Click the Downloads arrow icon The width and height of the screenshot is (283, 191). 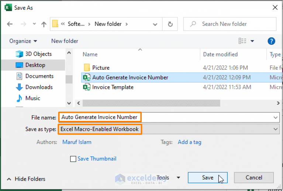19,87
